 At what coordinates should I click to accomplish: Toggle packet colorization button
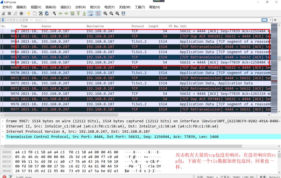[98, 14]
